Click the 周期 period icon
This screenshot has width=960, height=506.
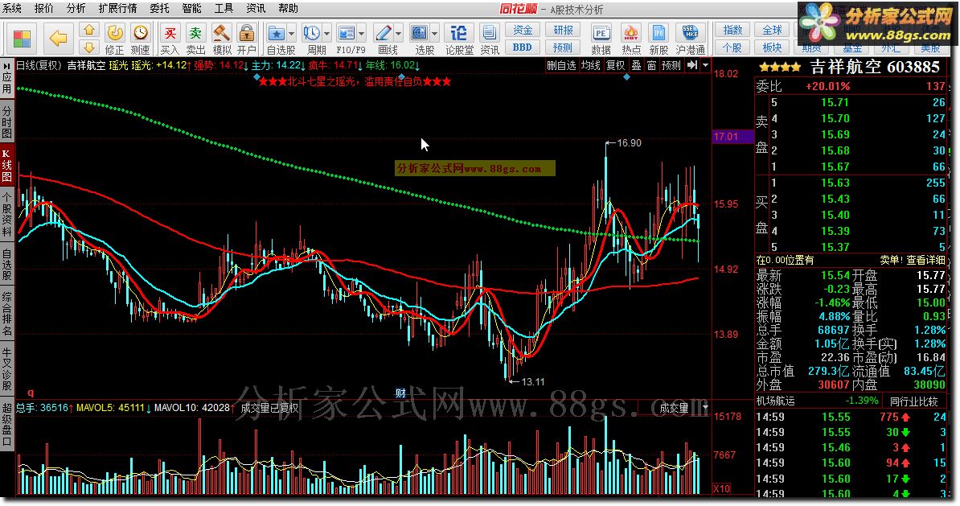point(312,32)
